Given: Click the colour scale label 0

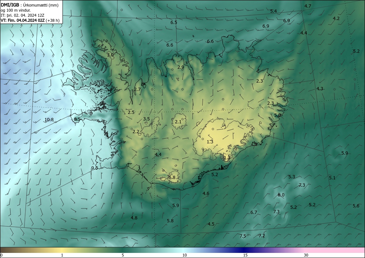Looking at the screenshot, I should 1,255.
